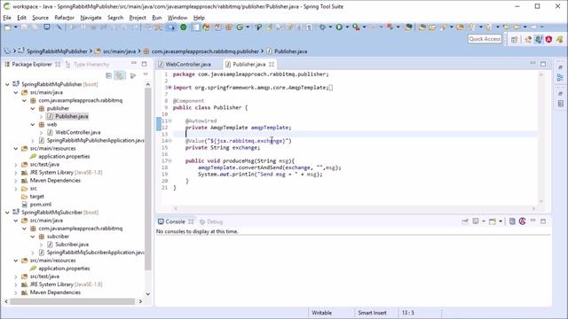Switch to the WebController.java editor tab

[188, 64]
